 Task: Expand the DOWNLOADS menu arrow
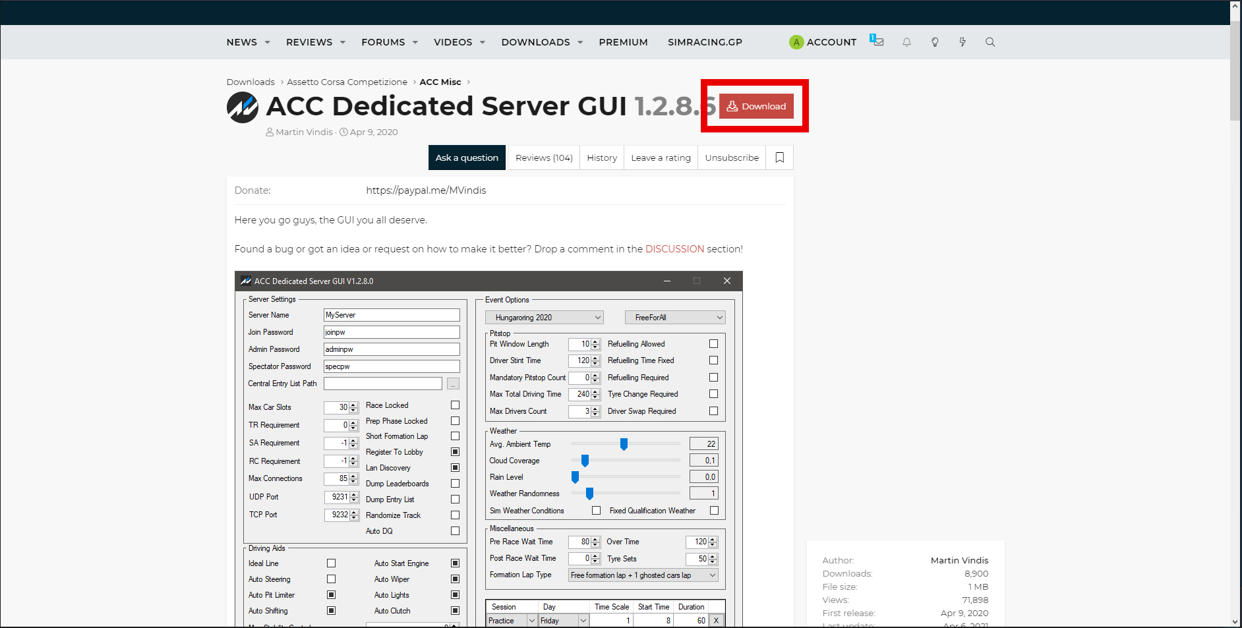580,43
